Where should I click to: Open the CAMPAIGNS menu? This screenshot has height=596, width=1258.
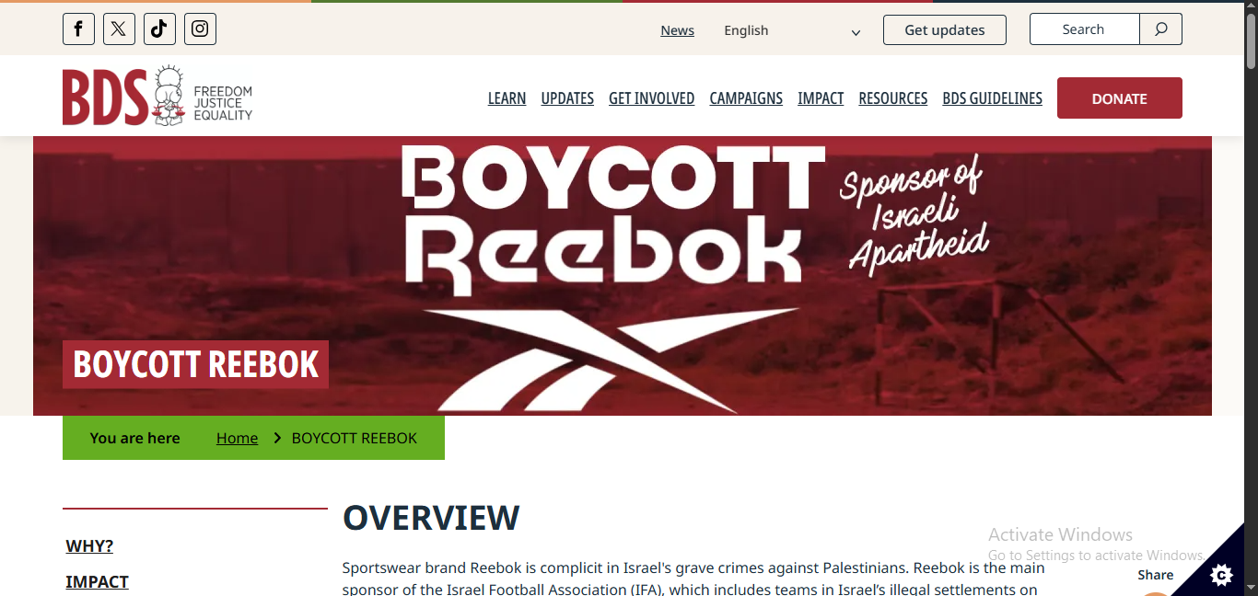point(746,98)
